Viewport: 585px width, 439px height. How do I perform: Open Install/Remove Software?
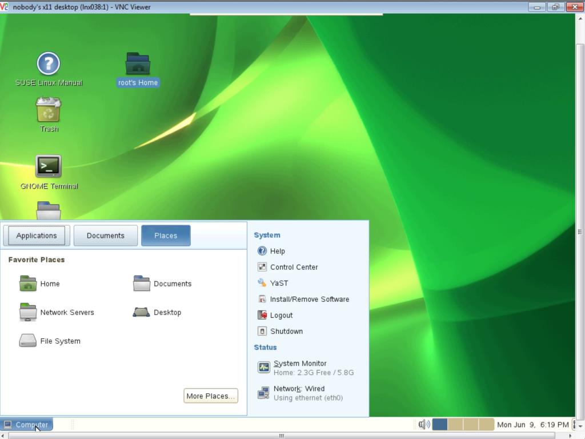click(x=303, y=299)
